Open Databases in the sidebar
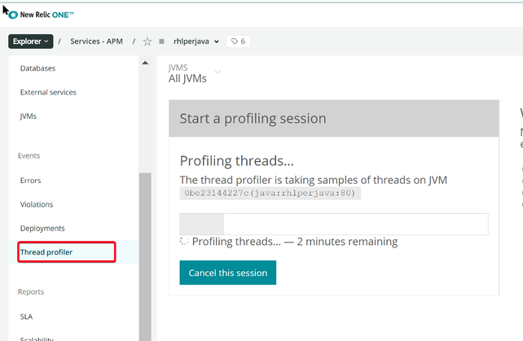This screenshot has height=341, width=523. click(37, 68)
